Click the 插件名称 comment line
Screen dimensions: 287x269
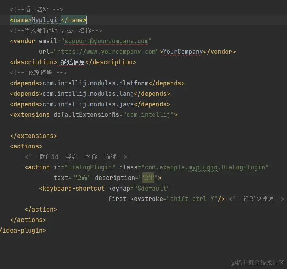click(36, 9)
